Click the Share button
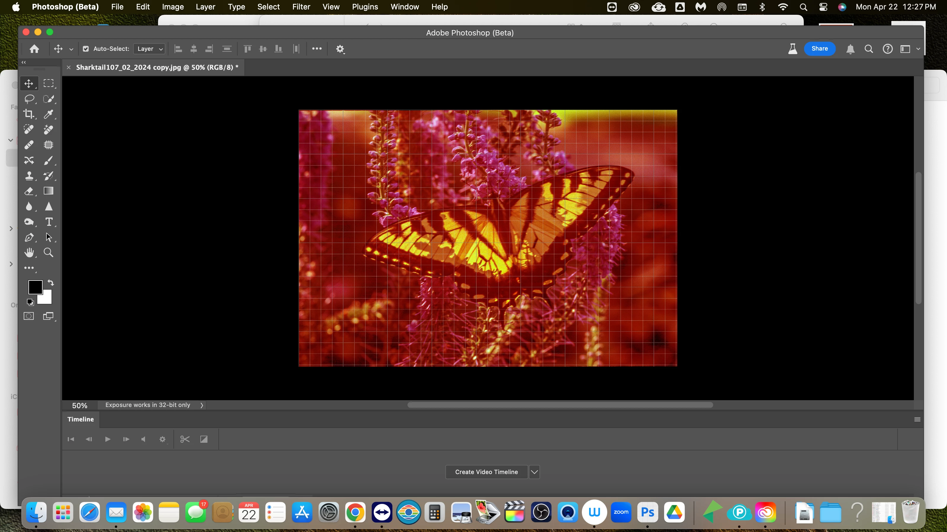This screenshot has width=947, height=532. click(x=819, y=48)
